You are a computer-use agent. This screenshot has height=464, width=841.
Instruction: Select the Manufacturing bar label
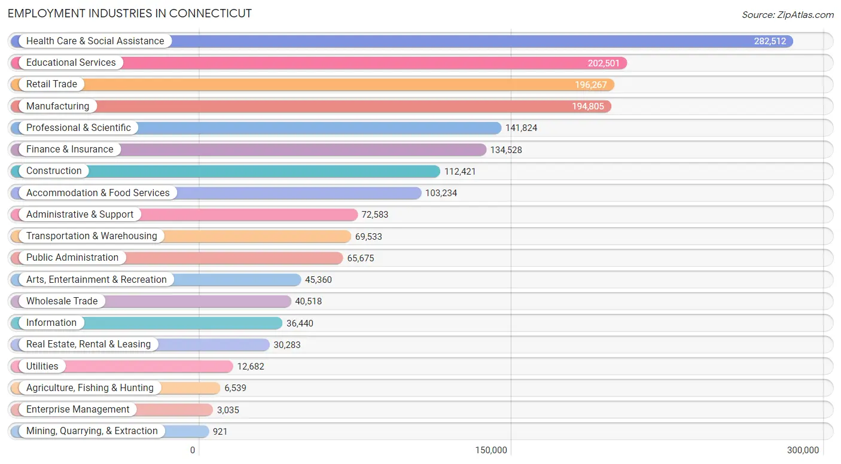pyautogui.click(x=57, y=106)
